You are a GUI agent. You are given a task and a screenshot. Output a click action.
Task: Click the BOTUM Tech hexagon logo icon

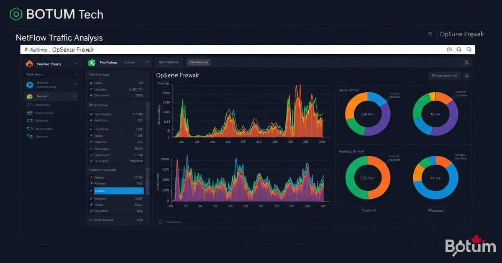(x=15, y=13)
